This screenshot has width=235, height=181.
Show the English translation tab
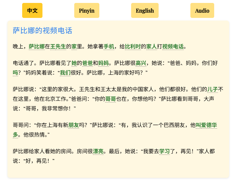pyautogui.click(x=145, y=11)
